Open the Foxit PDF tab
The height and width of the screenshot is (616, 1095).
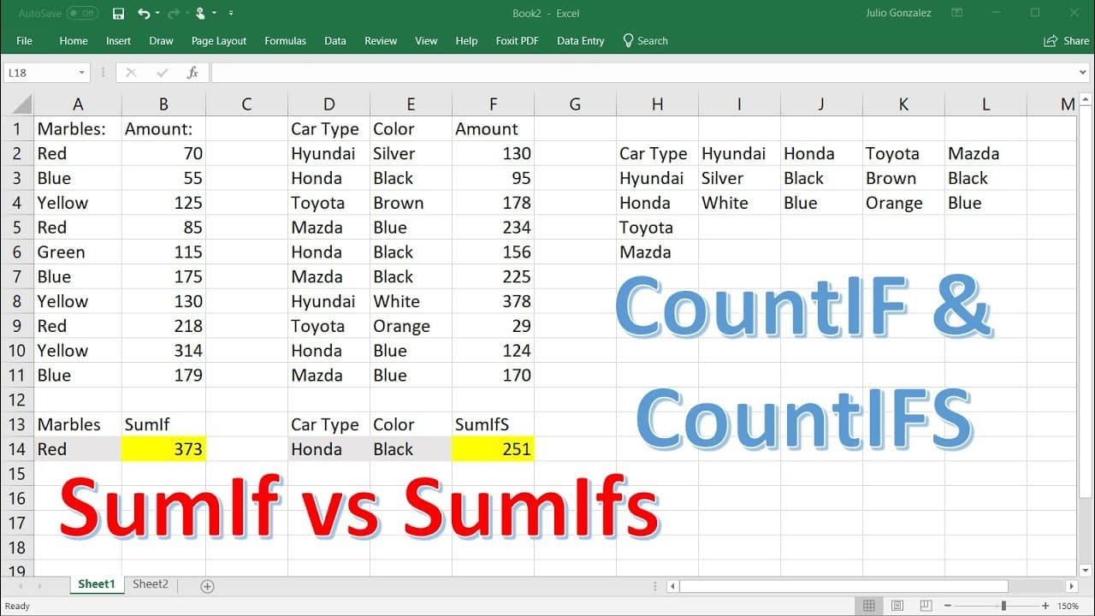pos(517,41)
